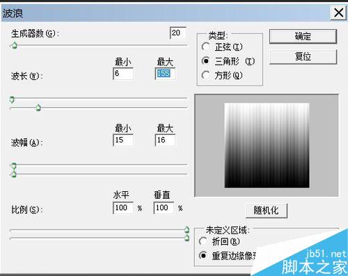Click the 复位 button

(303, 56)
